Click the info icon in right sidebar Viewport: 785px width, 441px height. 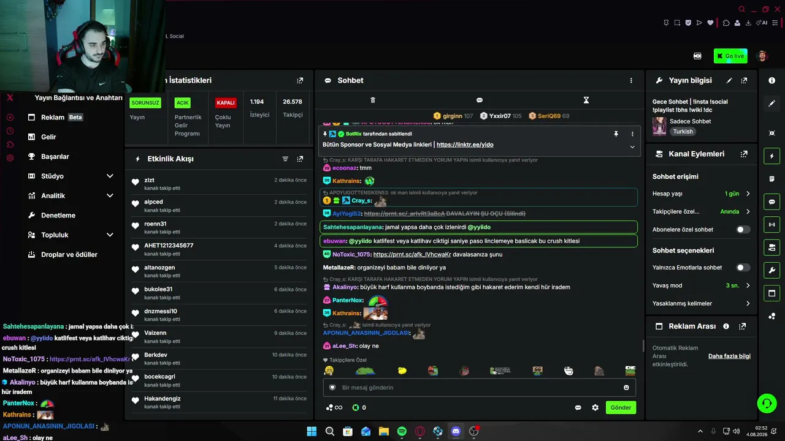click(772, 81)
